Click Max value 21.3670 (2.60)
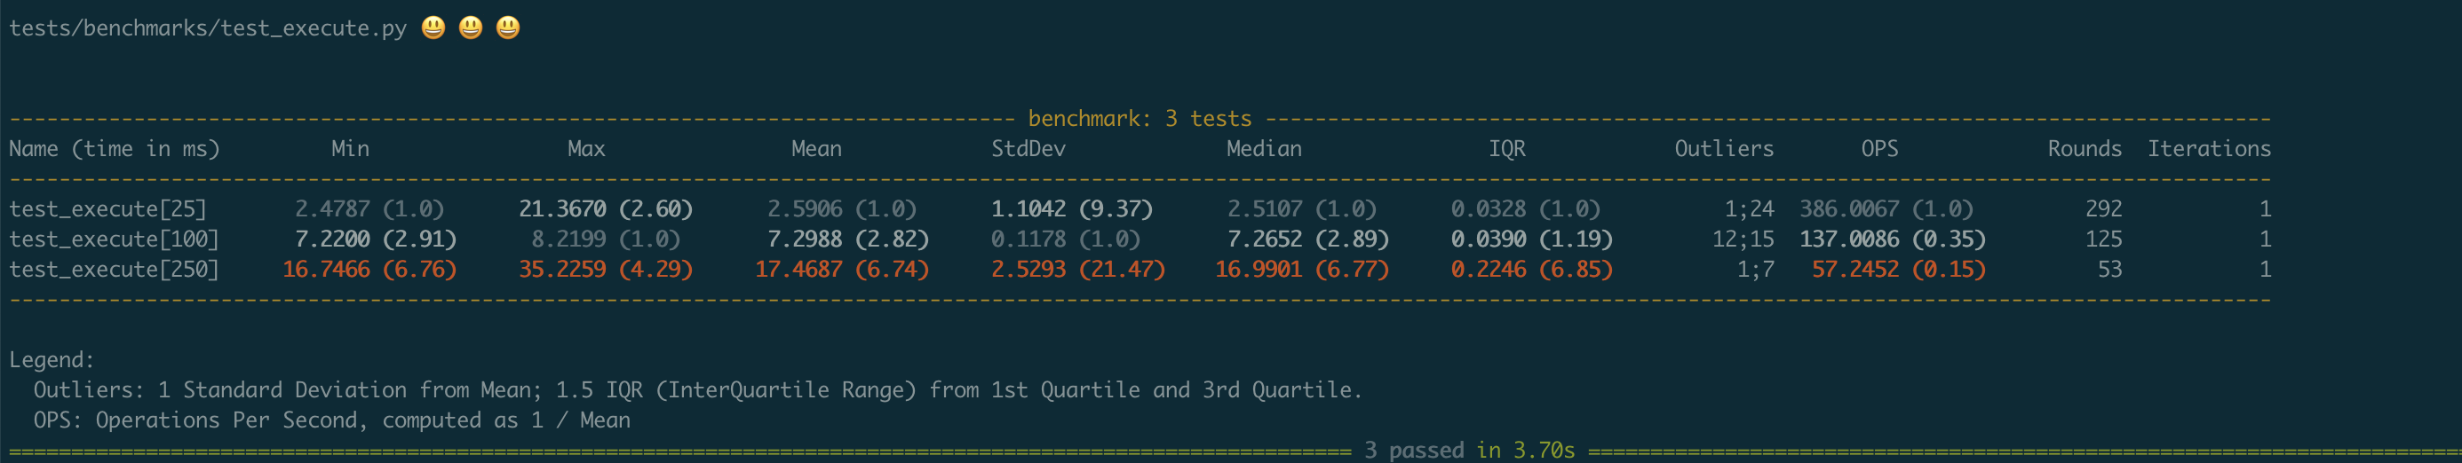The image size is (2462, 463). [x=606, y=209]
